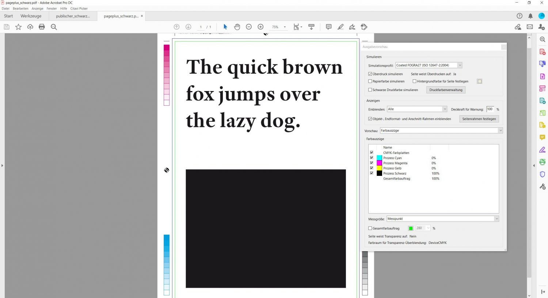
Task: Click the Seitenrahmen festlegen button
Action: pyautogui.click(x=479, y=119)
